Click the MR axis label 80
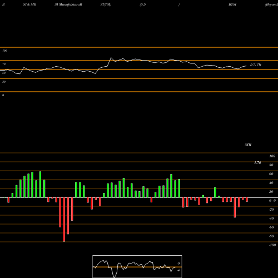The image size is (278, 278). click(x=271, y=165)
